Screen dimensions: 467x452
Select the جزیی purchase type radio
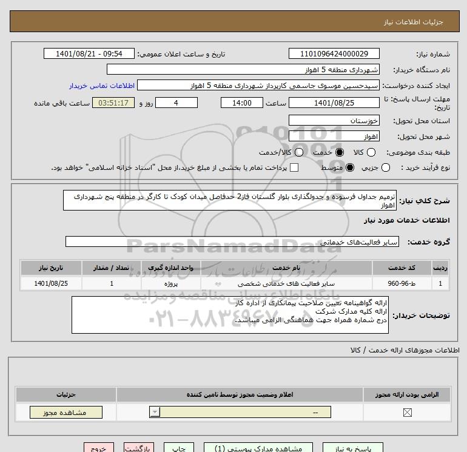tap(385, 167)
